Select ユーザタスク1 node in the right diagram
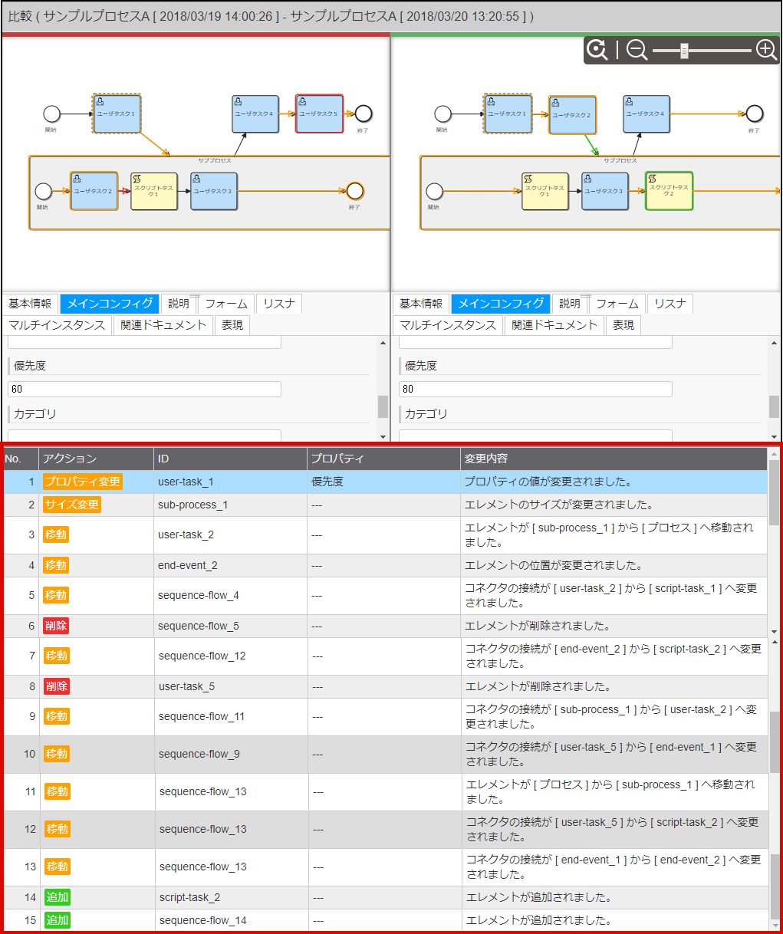Viewport: 783px width, 934px height. tap(508, 113)
